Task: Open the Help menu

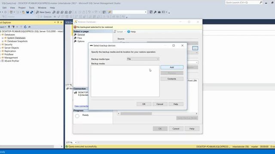Action: pos(52,8)
